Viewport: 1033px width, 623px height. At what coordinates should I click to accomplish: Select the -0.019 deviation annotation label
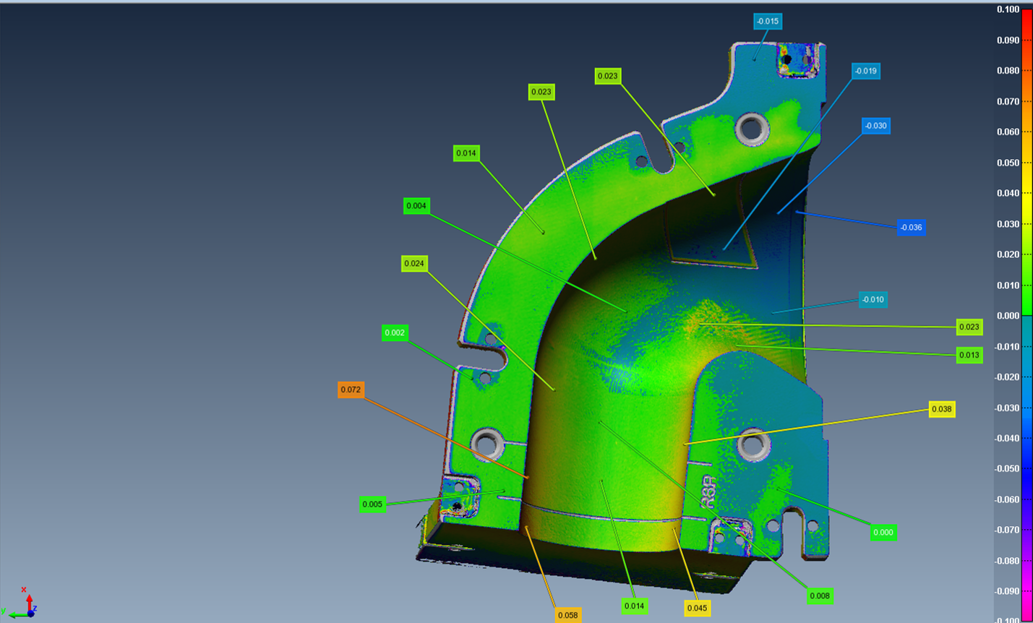[866, 71]
